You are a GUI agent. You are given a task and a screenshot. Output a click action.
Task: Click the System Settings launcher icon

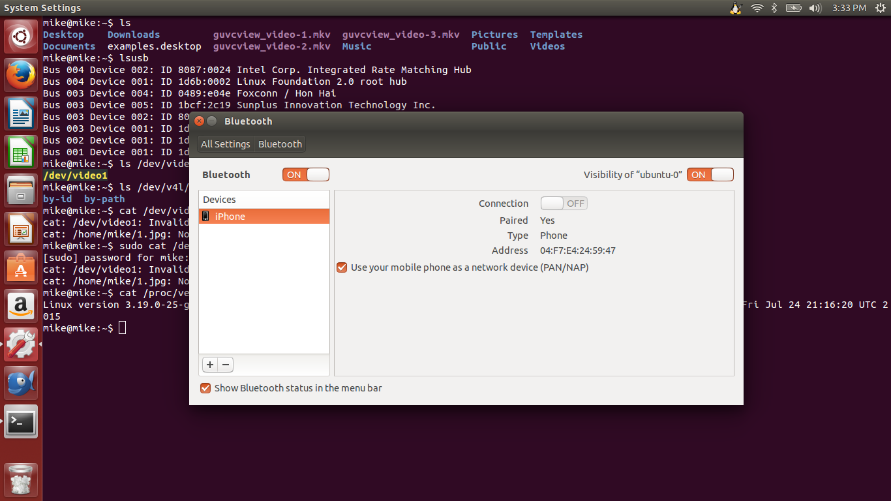[22, 344]
